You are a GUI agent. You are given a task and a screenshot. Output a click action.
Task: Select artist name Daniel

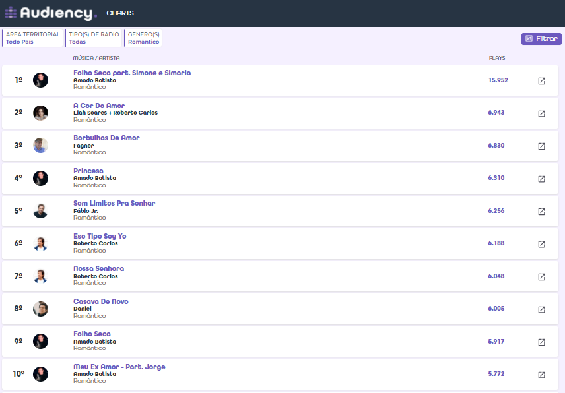coord(83,309)
